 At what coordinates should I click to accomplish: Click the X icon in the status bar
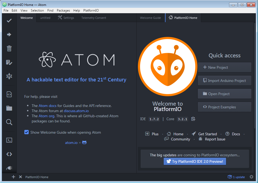[x=20, y=177]
